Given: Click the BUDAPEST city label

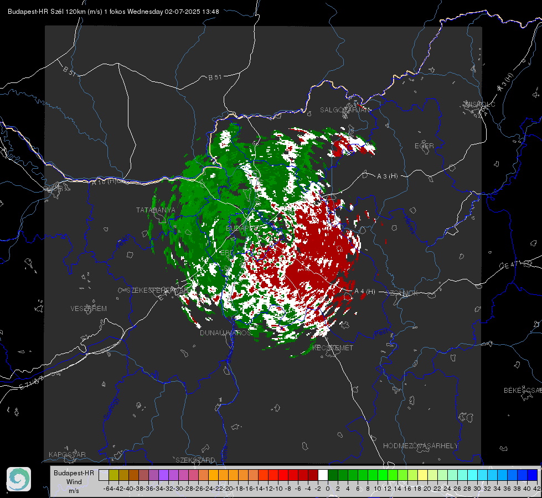Looking at the screenshot, I should (x=244, y=229).
